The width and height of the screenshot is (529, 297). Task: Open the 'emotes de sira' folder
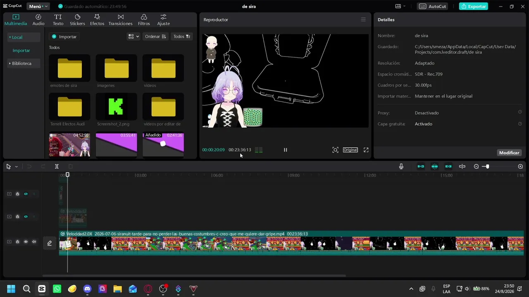(69, 68)
